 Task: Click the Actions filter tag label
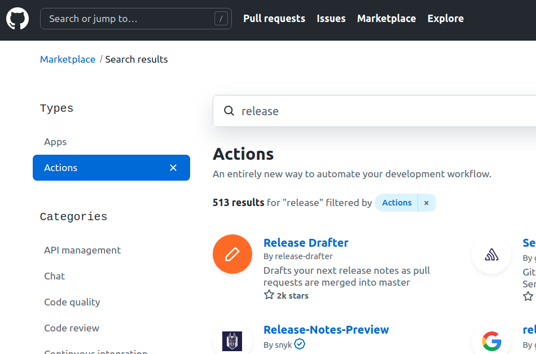click(x=397, y=203)
